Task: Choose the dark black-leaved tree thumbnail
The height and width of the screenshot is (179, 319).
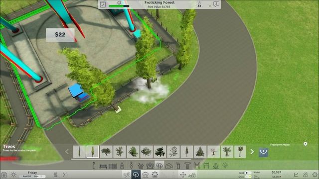Action: pos(159,152)
